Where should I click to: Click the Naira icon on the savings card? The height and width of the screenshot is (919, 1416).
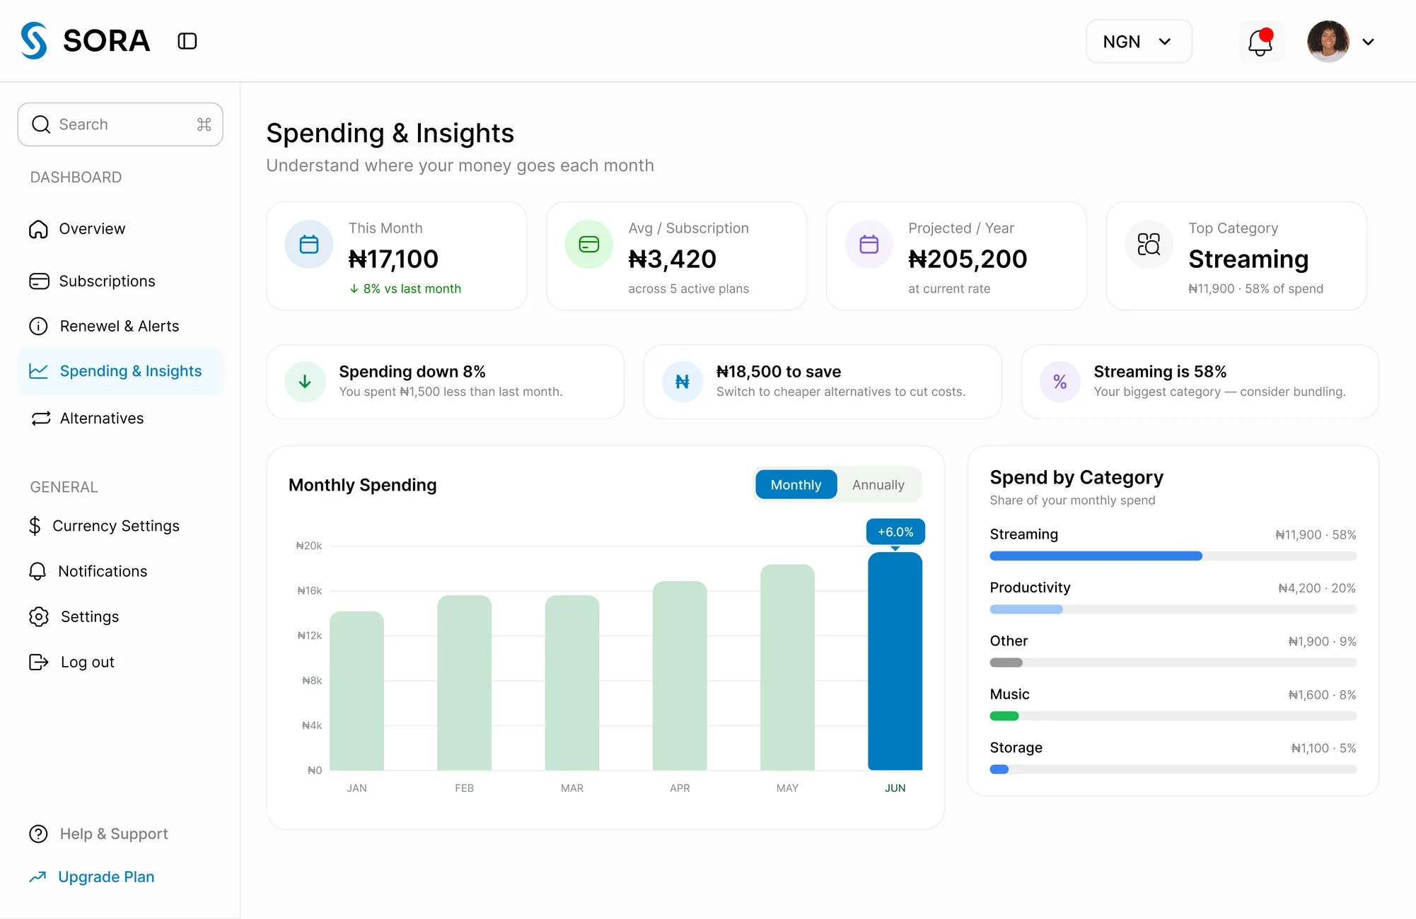pyautogui.click(x=683, y=382)
